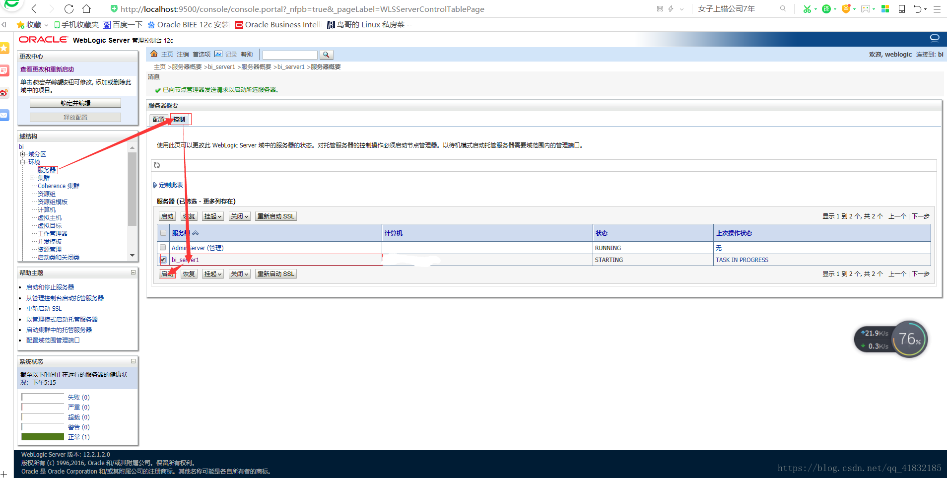947x478 pixels.
Task: Click the scissors screenshot extension icon
Action: (807, 9)
